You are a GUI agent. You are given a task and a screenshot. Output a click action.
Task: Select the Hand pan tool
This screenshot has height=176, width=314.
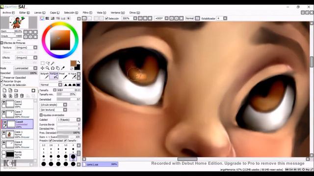tap(58, 68)
